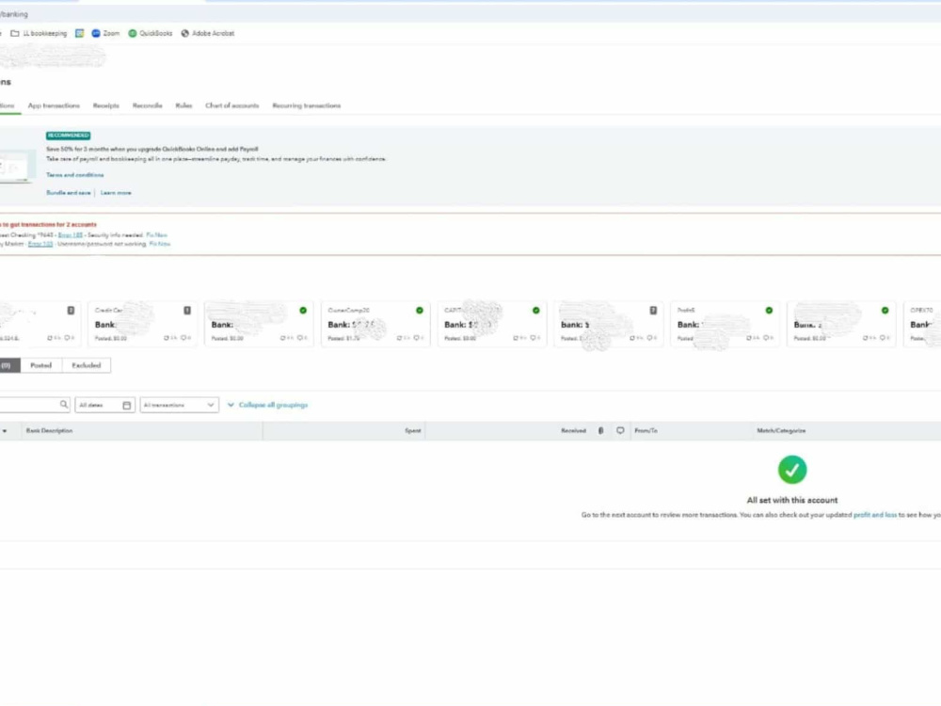
Task: Click refresh icon on Profit5 card
Action: (x=751, y=338)
